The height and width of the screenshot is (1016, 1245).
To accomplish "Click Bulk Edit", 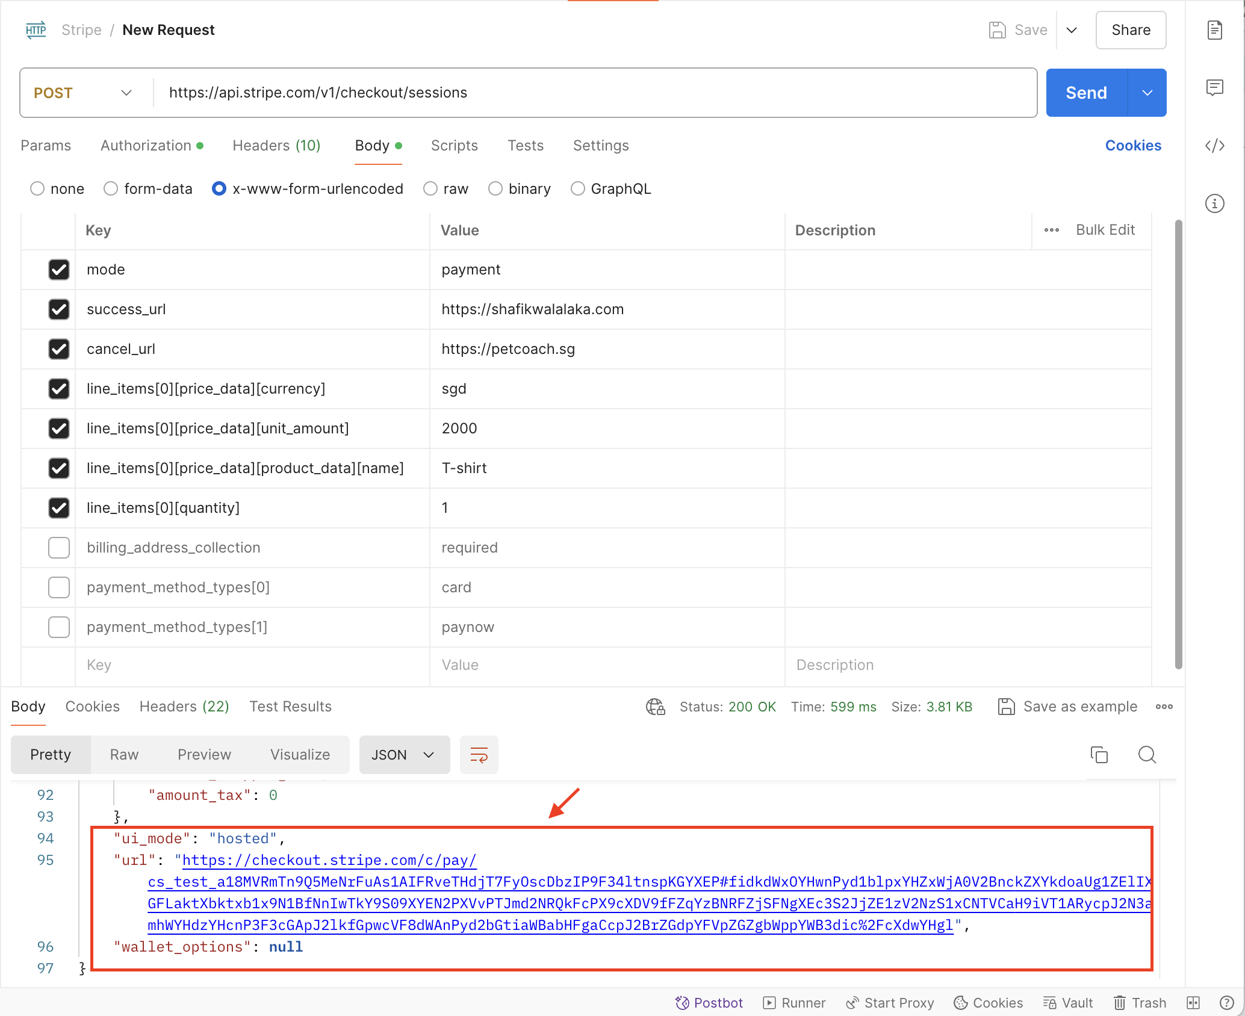I will point(1105,230).
